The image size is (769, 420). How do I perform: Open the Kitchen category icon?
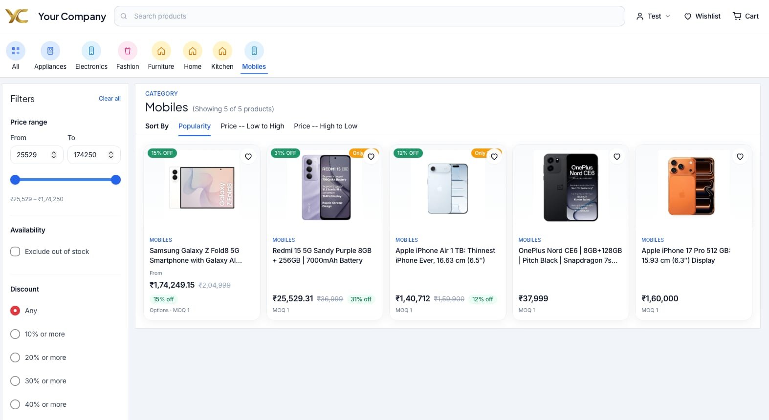click(222, 51)
